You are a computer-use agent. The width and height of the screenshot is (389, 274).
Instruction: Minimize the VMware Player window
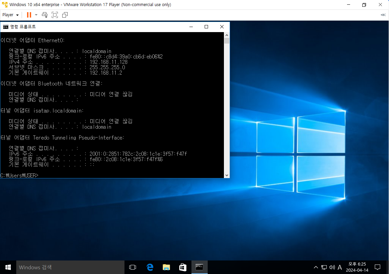tap(348, 4)
